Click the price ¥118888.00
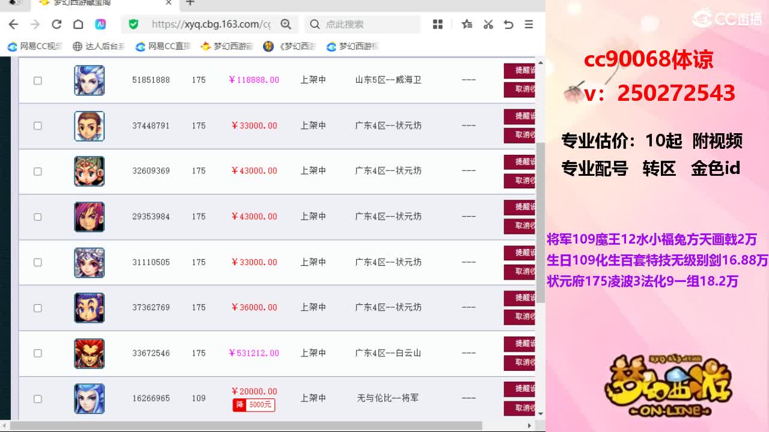The image size is (769, 432). [x=254, y=80]
